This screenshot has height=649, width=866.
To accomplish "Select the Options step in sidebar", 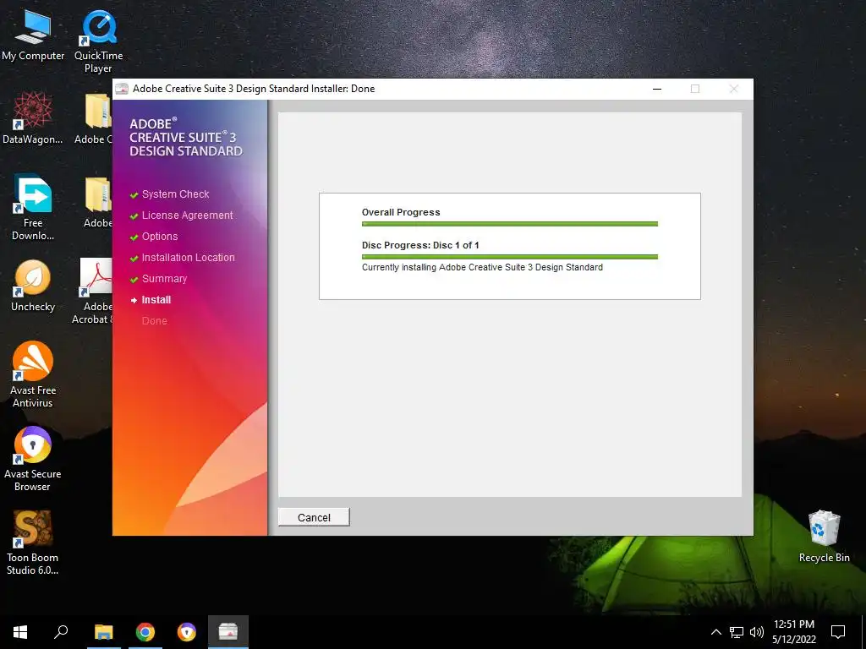I will pos(160,237).
